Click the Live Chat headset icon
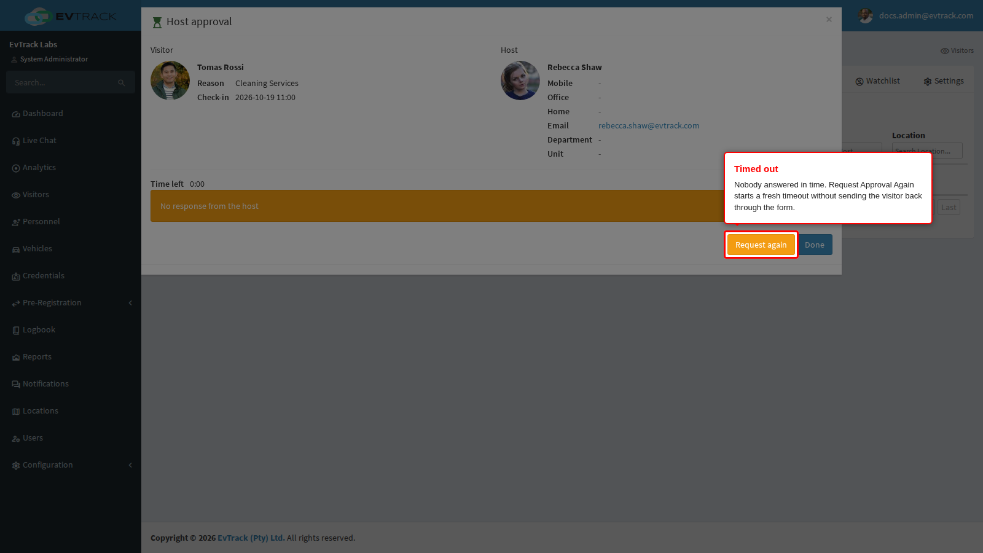Screen dimensions: 983x553 (16, 141)
